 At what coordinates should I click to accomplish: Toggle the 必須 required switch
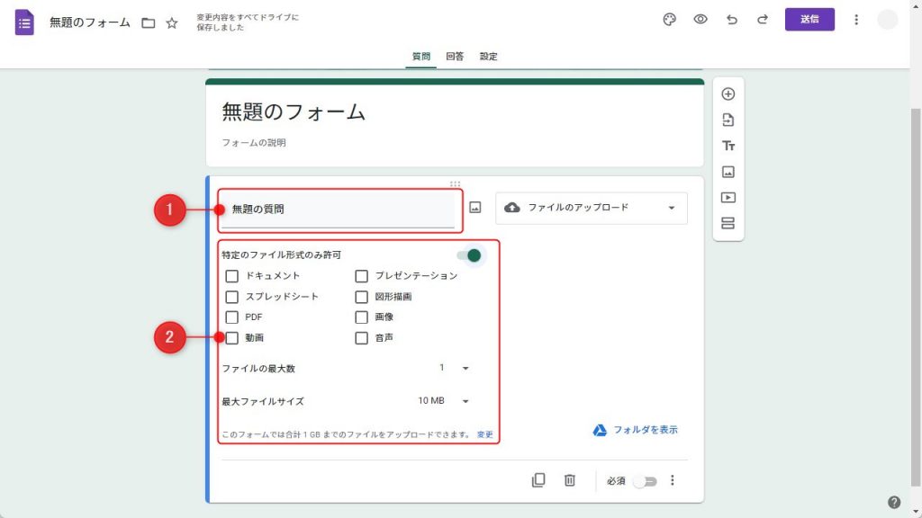point(645,482)
